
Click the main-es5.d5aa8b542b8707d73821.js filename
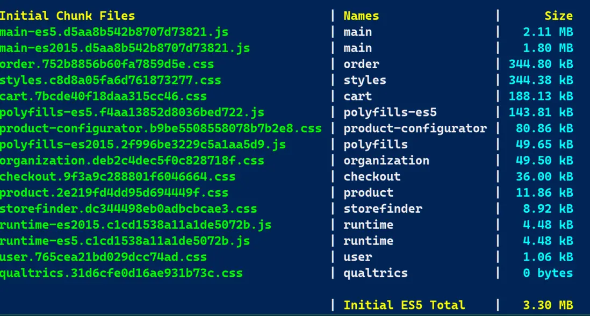pyautogui.click(x=114, y=32)
